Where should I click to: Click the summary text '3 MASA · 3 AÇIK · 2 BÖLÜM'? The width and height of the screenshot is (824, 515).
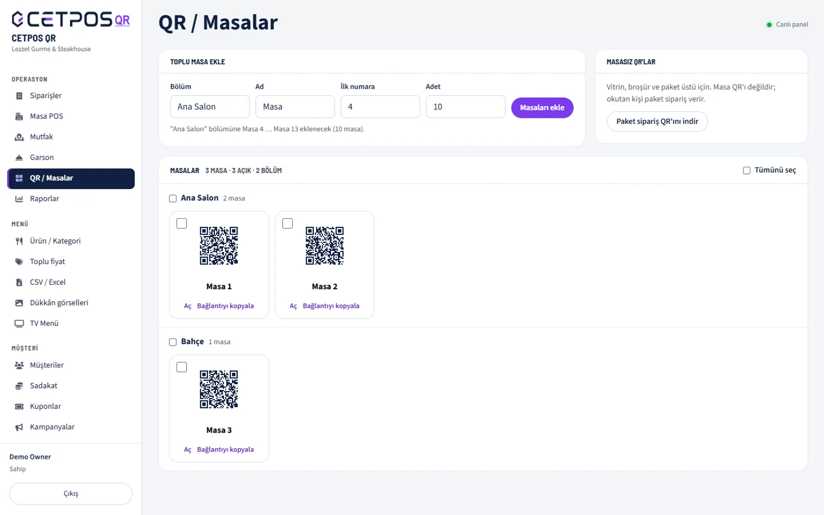pos(244,170)
